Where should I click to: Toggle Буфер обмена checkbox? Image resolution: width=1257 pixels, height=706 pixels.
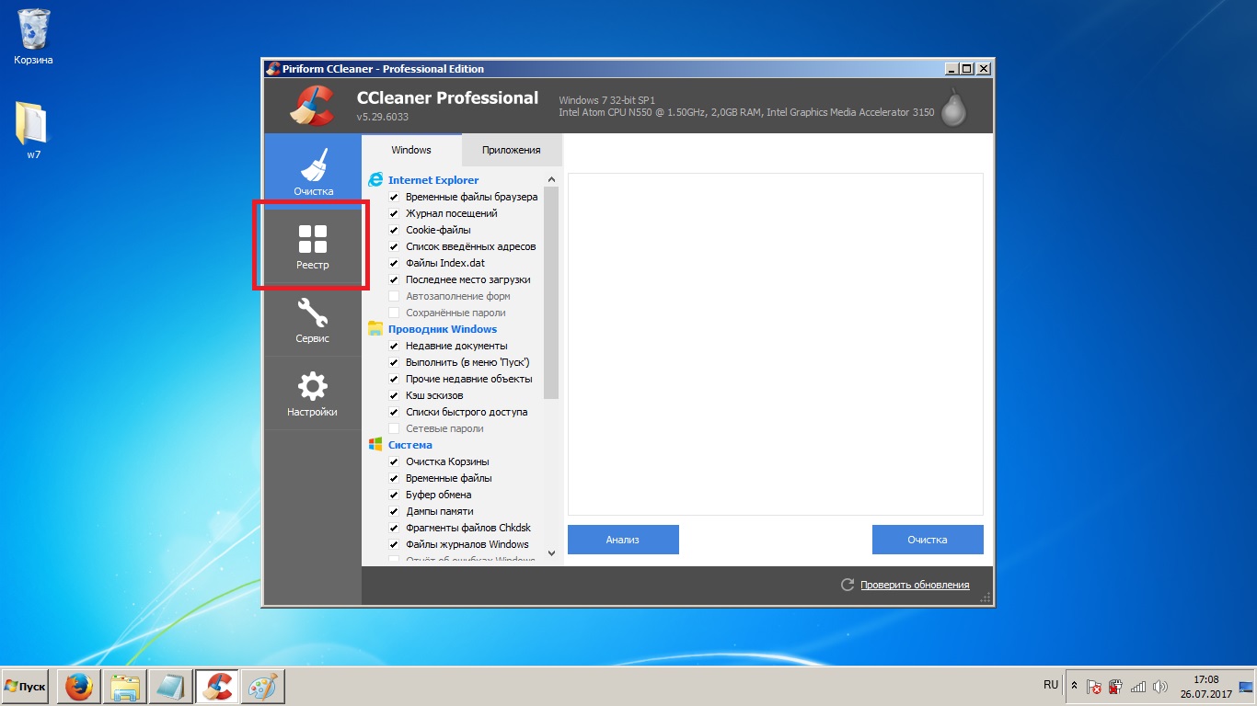pos(394,495)
